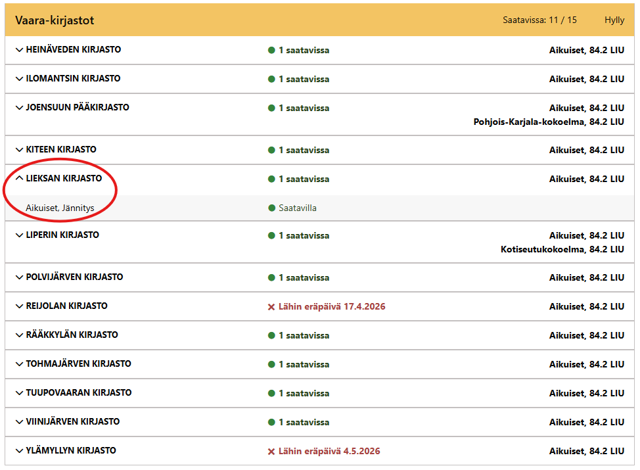This screenshot has height=470, width=640.
Task: Click Saatavissa: 11 / 15 summary
Action: tap(539, 20)
